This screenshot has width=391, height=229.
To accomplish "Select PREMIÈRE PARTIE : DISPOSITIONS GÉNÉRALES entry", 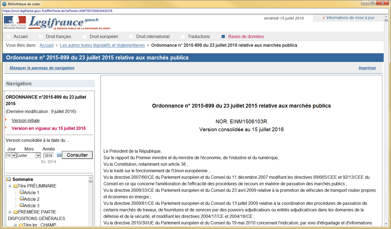I will tap(37, 215).
